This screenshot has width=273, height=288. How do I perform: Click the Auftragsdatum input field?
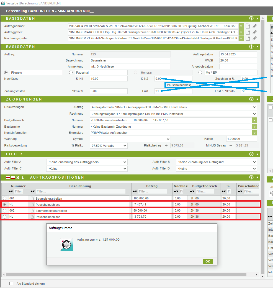click(x=238, y=54)
